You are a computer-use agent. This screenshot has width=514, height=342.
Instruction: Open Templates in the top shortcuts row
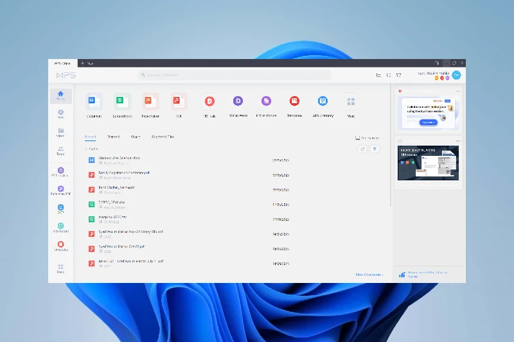[294, 105]
